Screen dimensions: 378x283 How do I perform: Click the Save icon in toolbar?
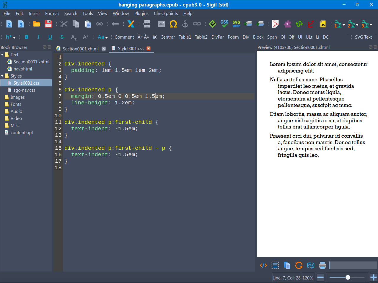(48, 24)
